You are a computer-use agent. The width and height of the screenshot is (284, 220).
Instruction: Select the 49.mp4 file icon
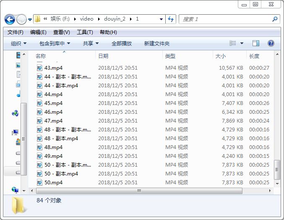pos(39,156)
